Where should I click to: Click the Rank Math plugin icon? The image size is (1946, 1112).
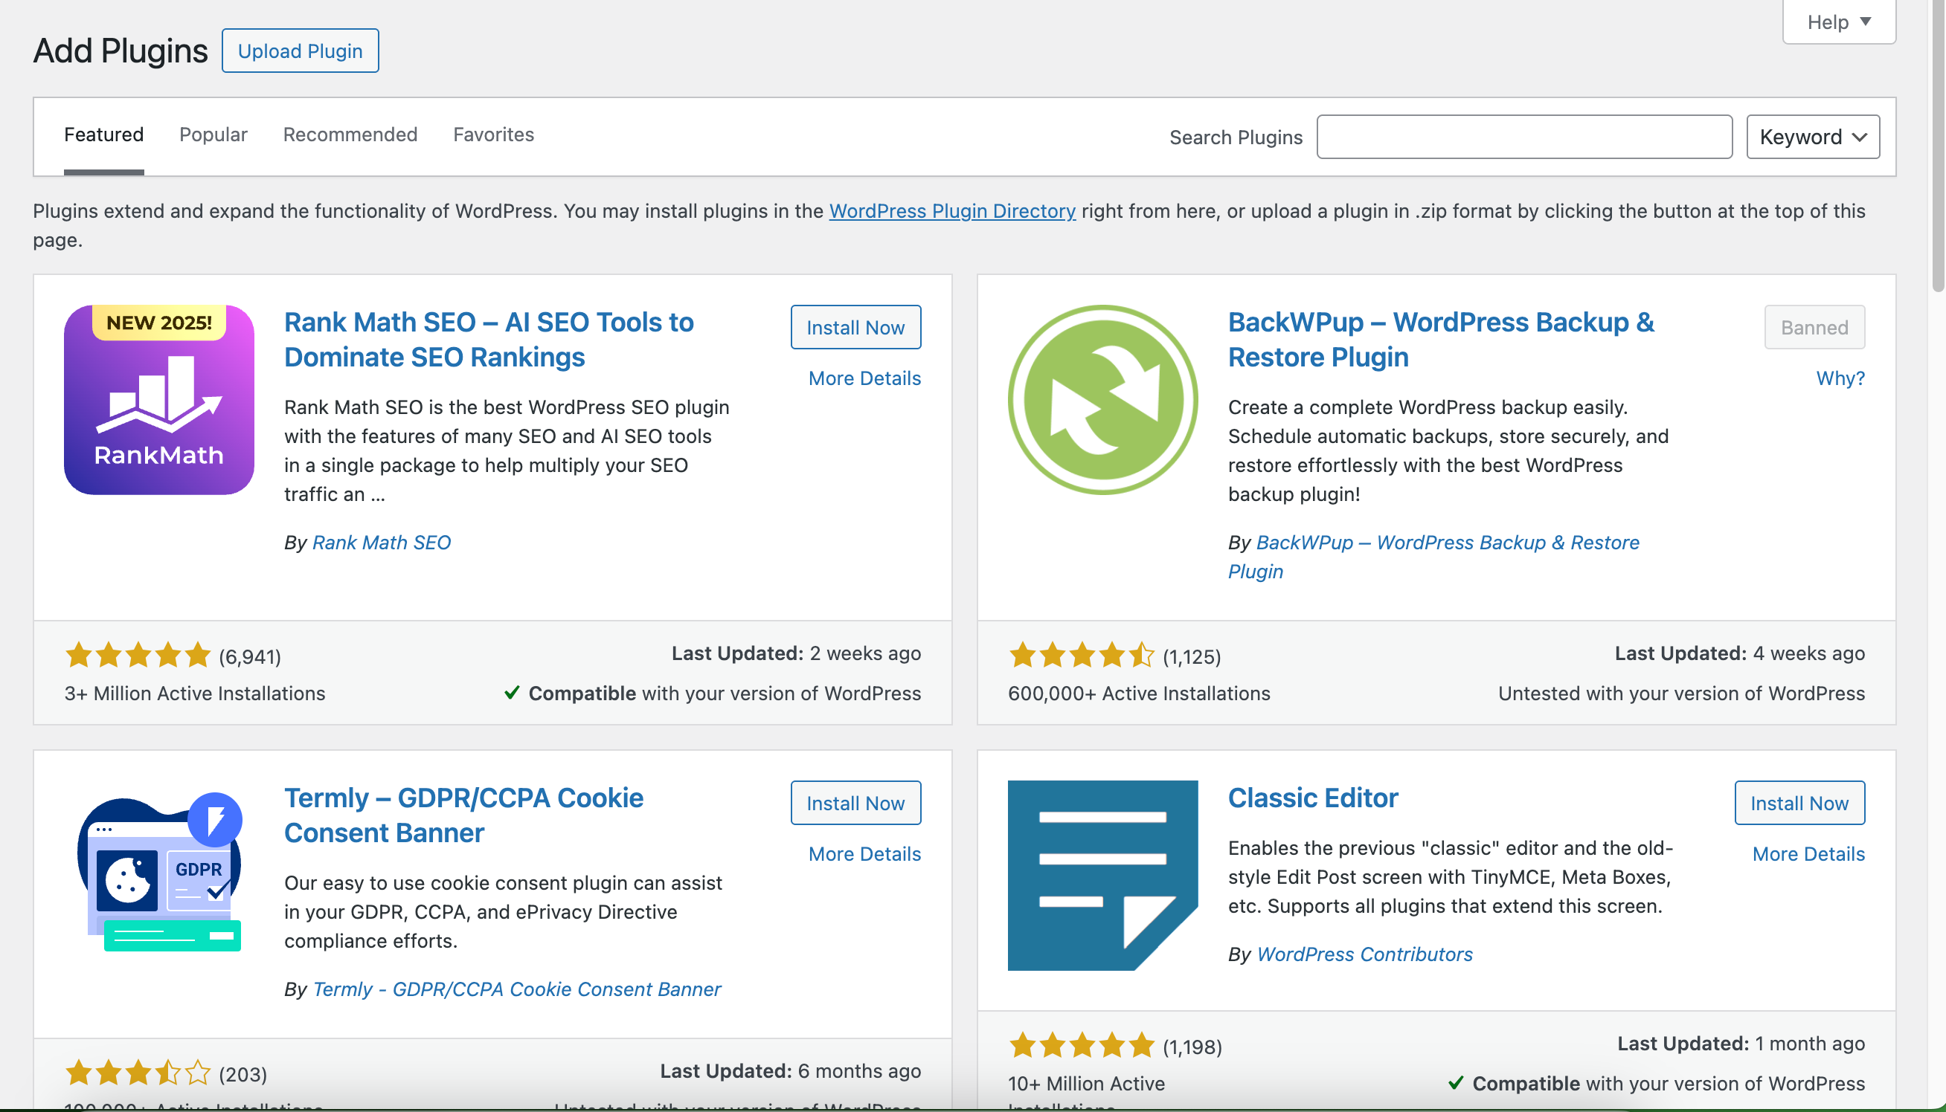[x=159, y=399]
